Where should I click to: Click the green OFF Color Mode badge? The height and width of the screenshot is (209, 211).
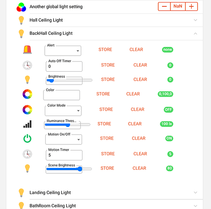click(x=168, y=110)
